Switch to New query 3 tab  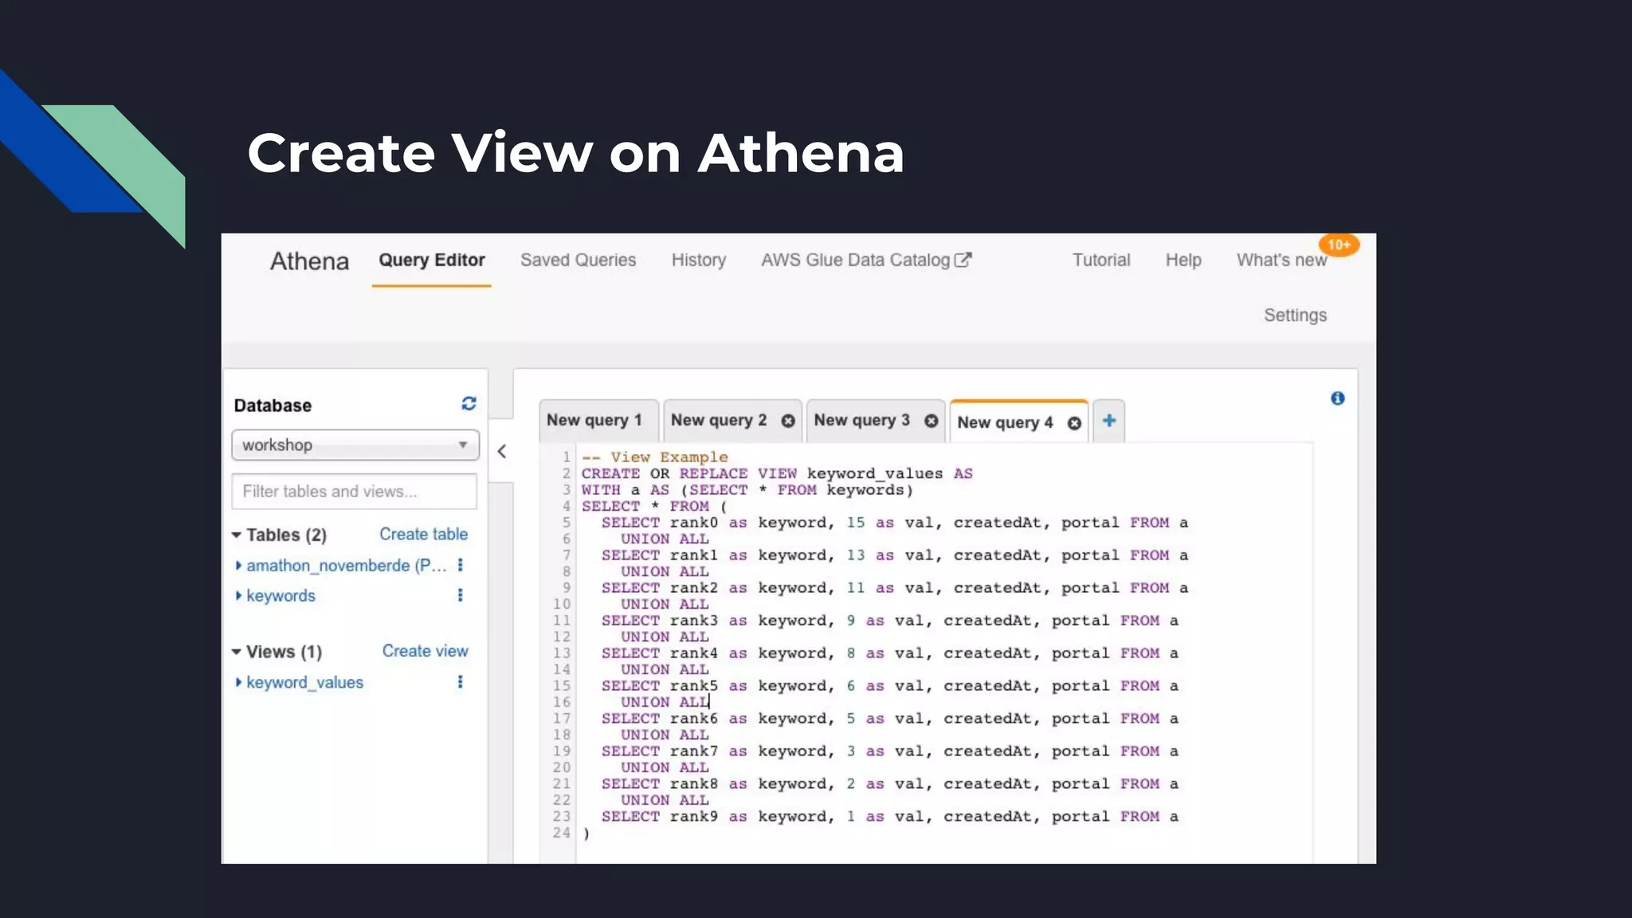click(861, 421)
